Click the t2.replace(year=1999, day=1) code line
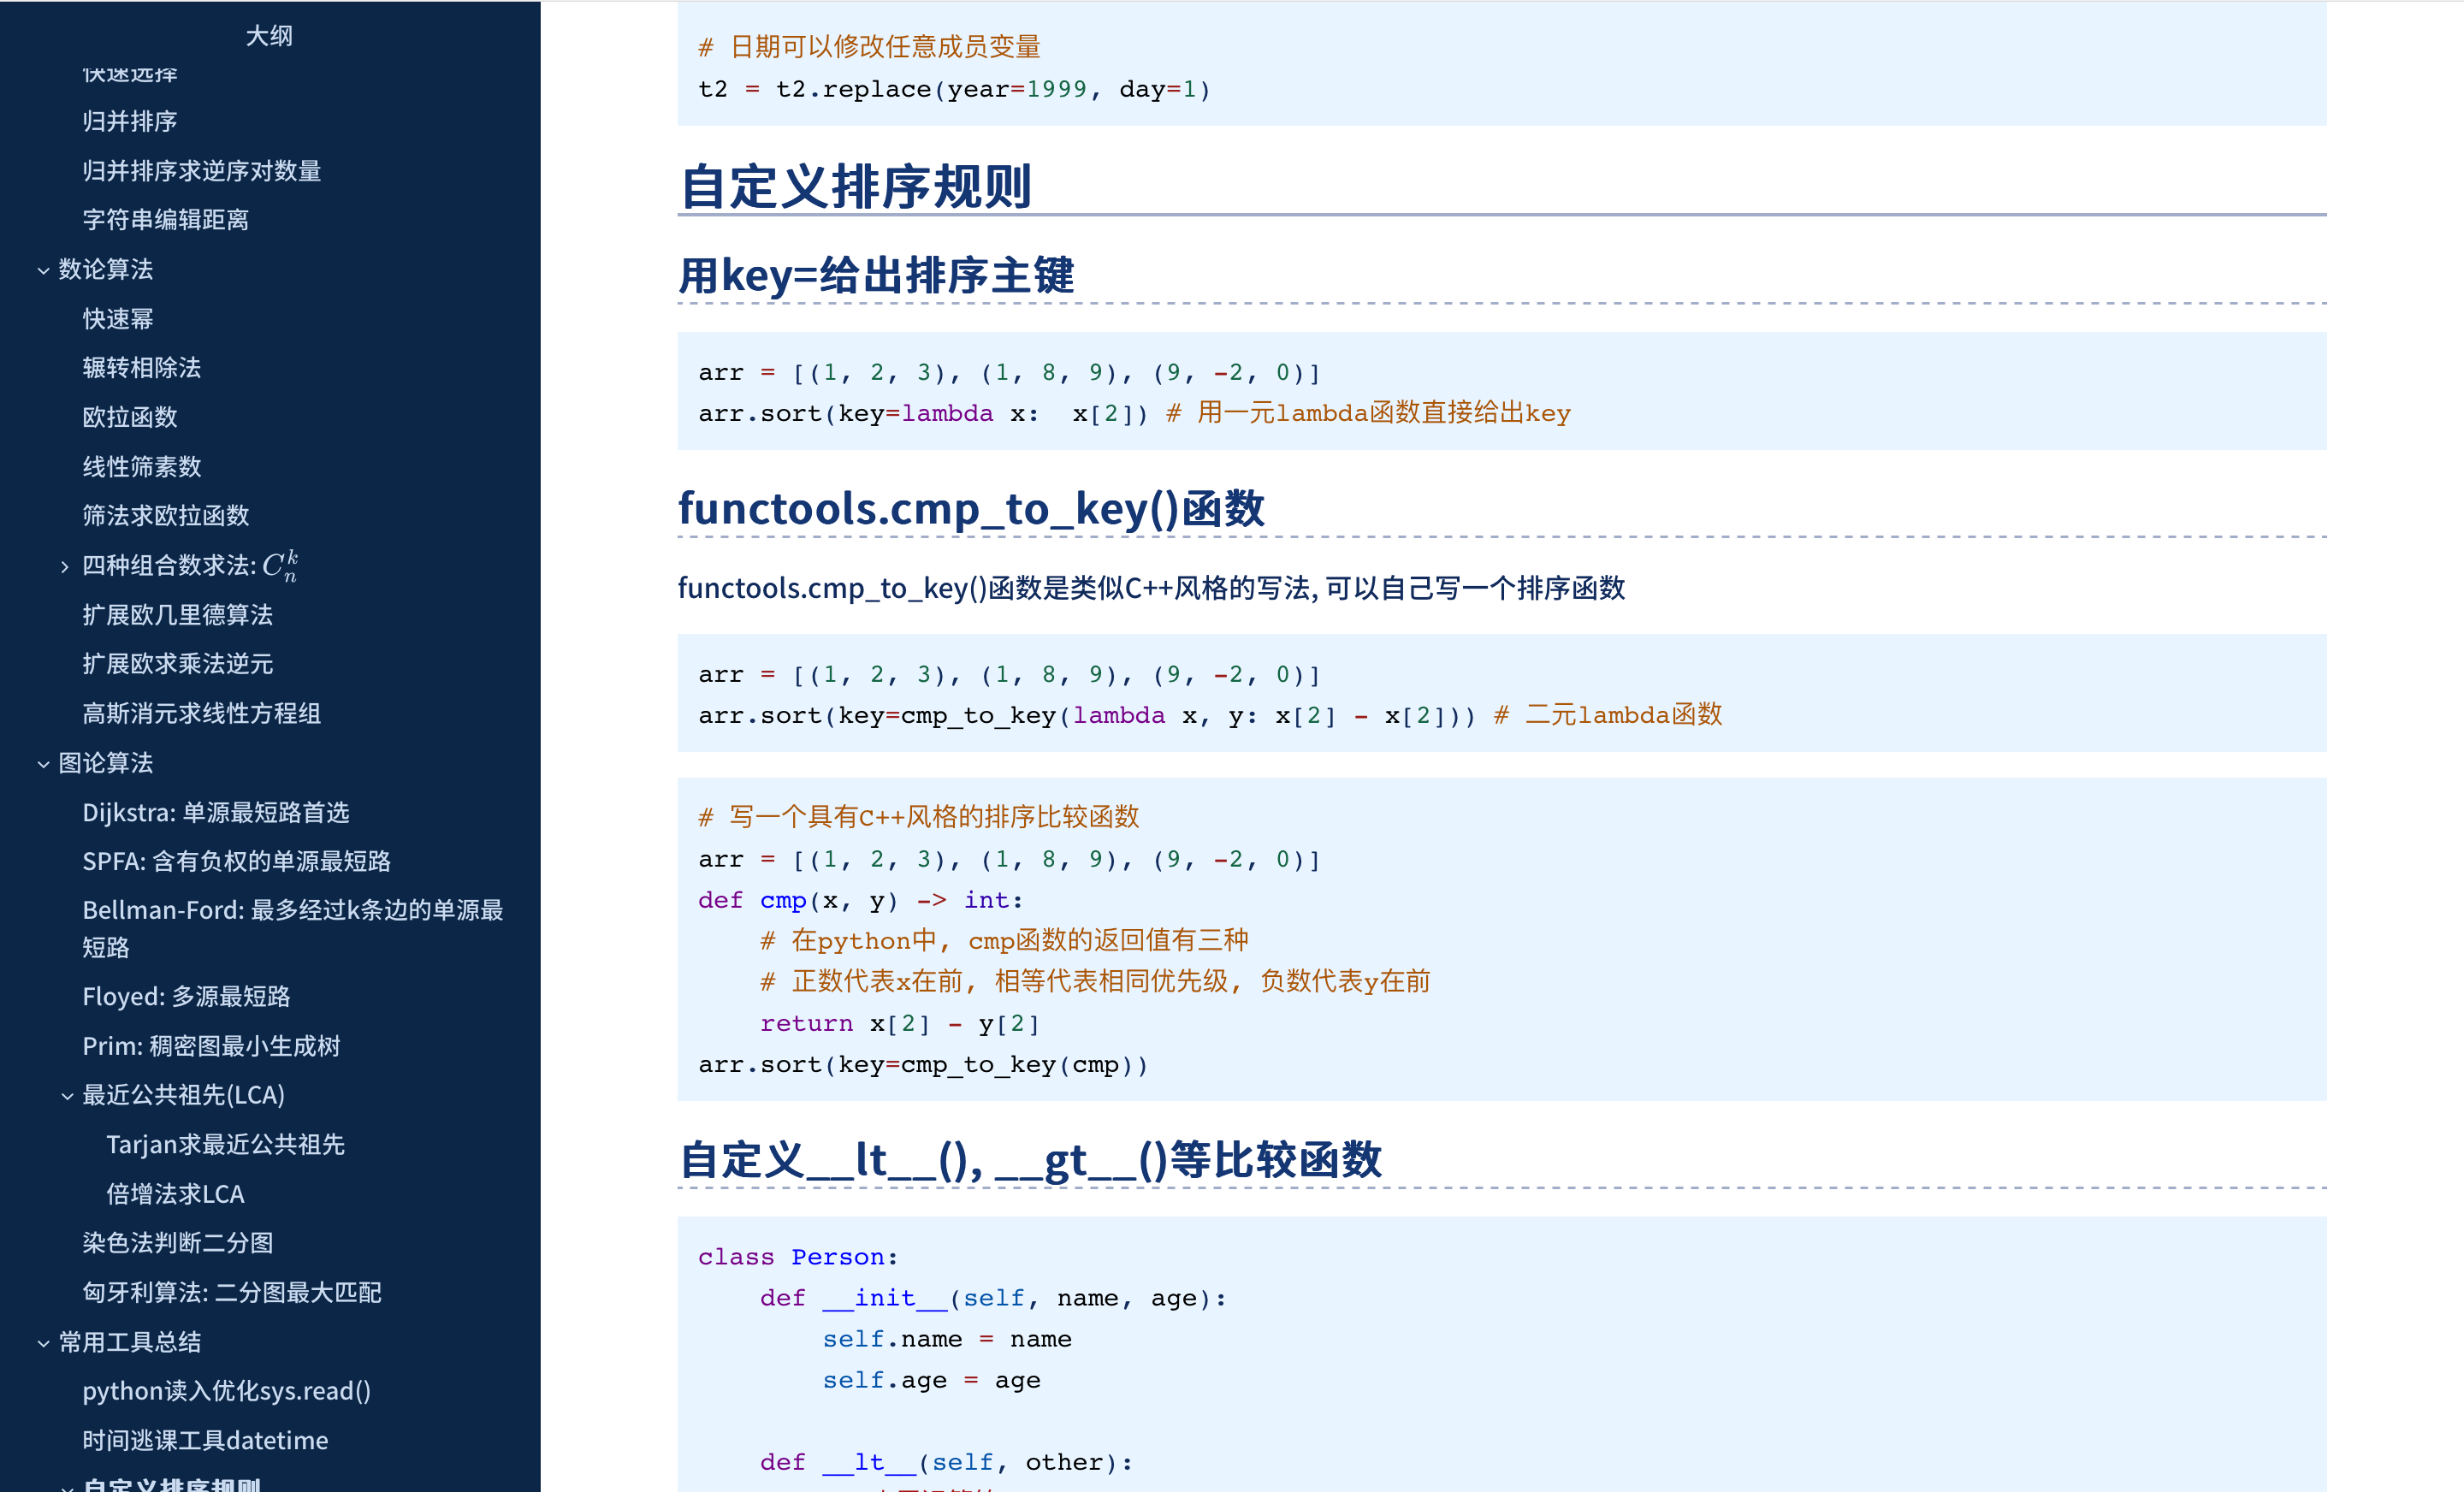The width and height of the screenshot is (2464, 1492). pos(955,90)
